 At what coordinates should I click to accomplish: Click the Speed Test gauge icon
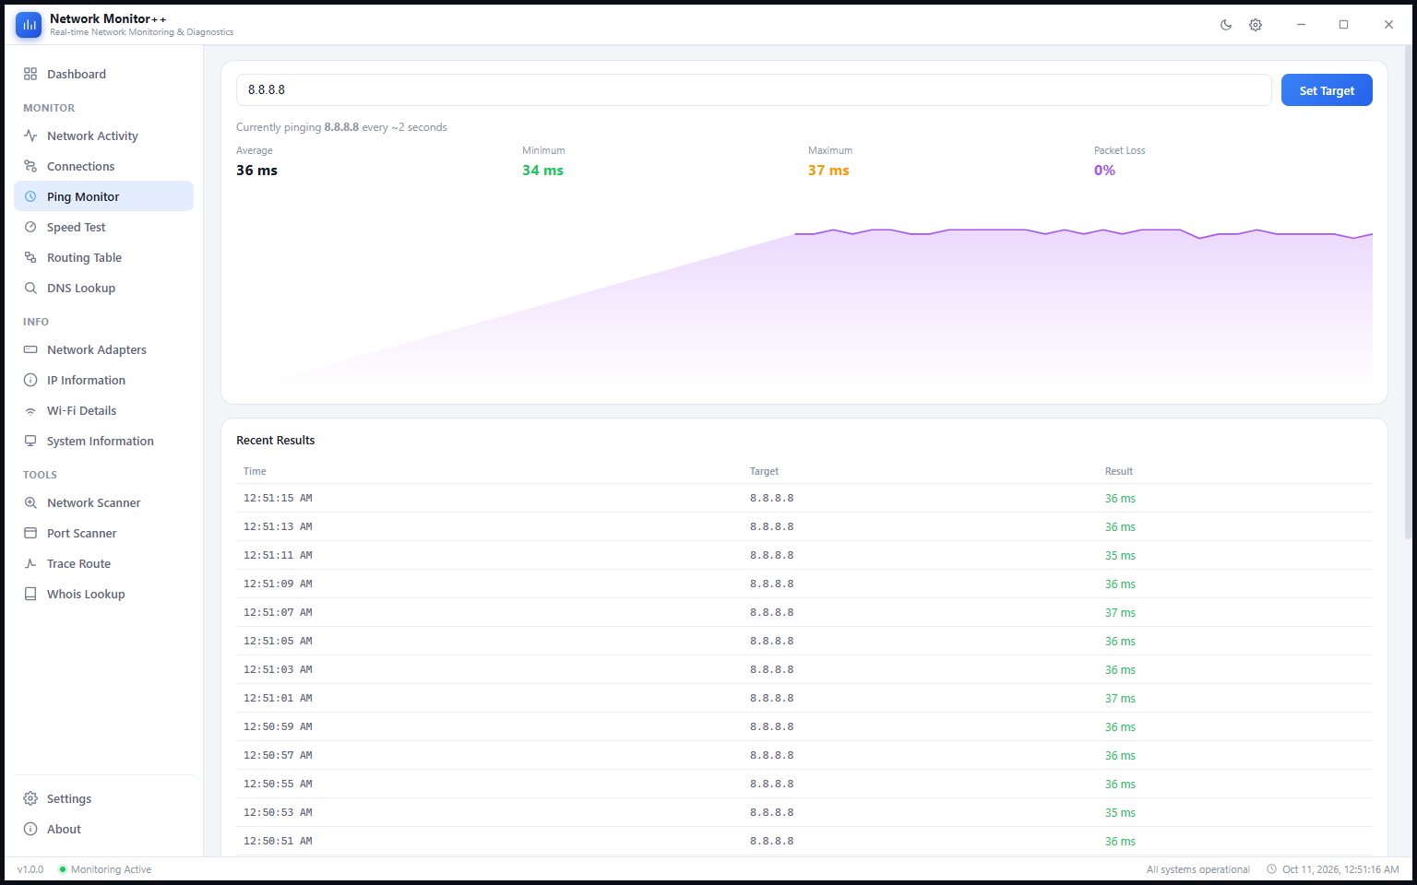coord(30,227)
